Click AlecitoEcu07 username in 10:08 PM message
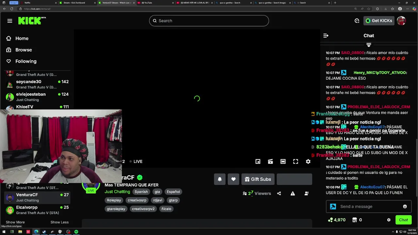 pos(372,187)
